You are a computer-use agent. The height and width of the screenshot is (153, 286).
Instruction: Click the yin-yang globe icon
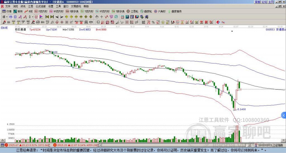tap(218, 22)
